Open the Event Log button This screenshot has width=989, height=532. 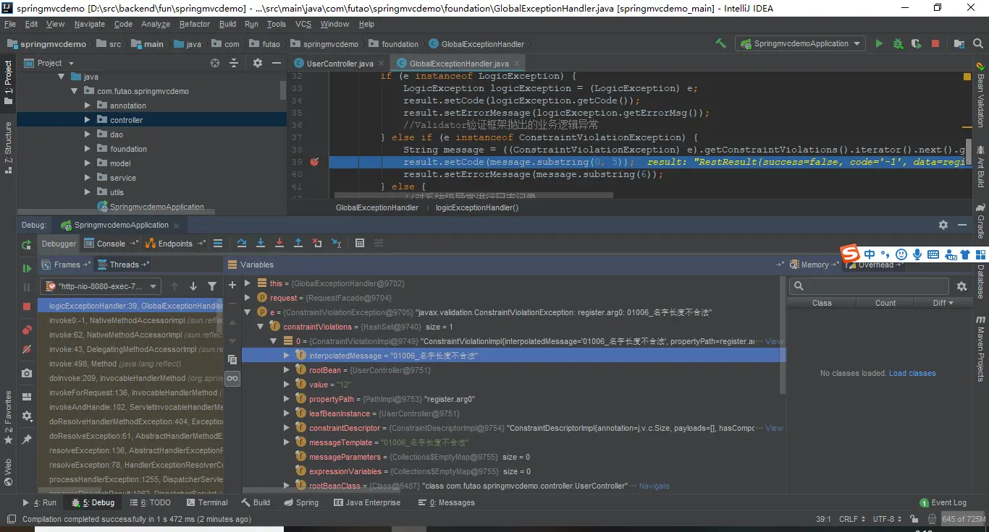(x=943, y=502)
